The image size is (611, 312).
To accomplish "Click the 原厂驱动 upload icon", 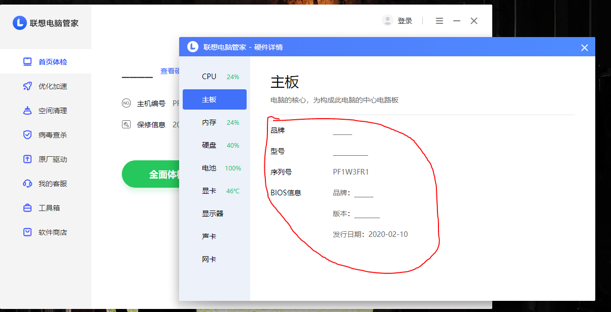I will point(27,159).
